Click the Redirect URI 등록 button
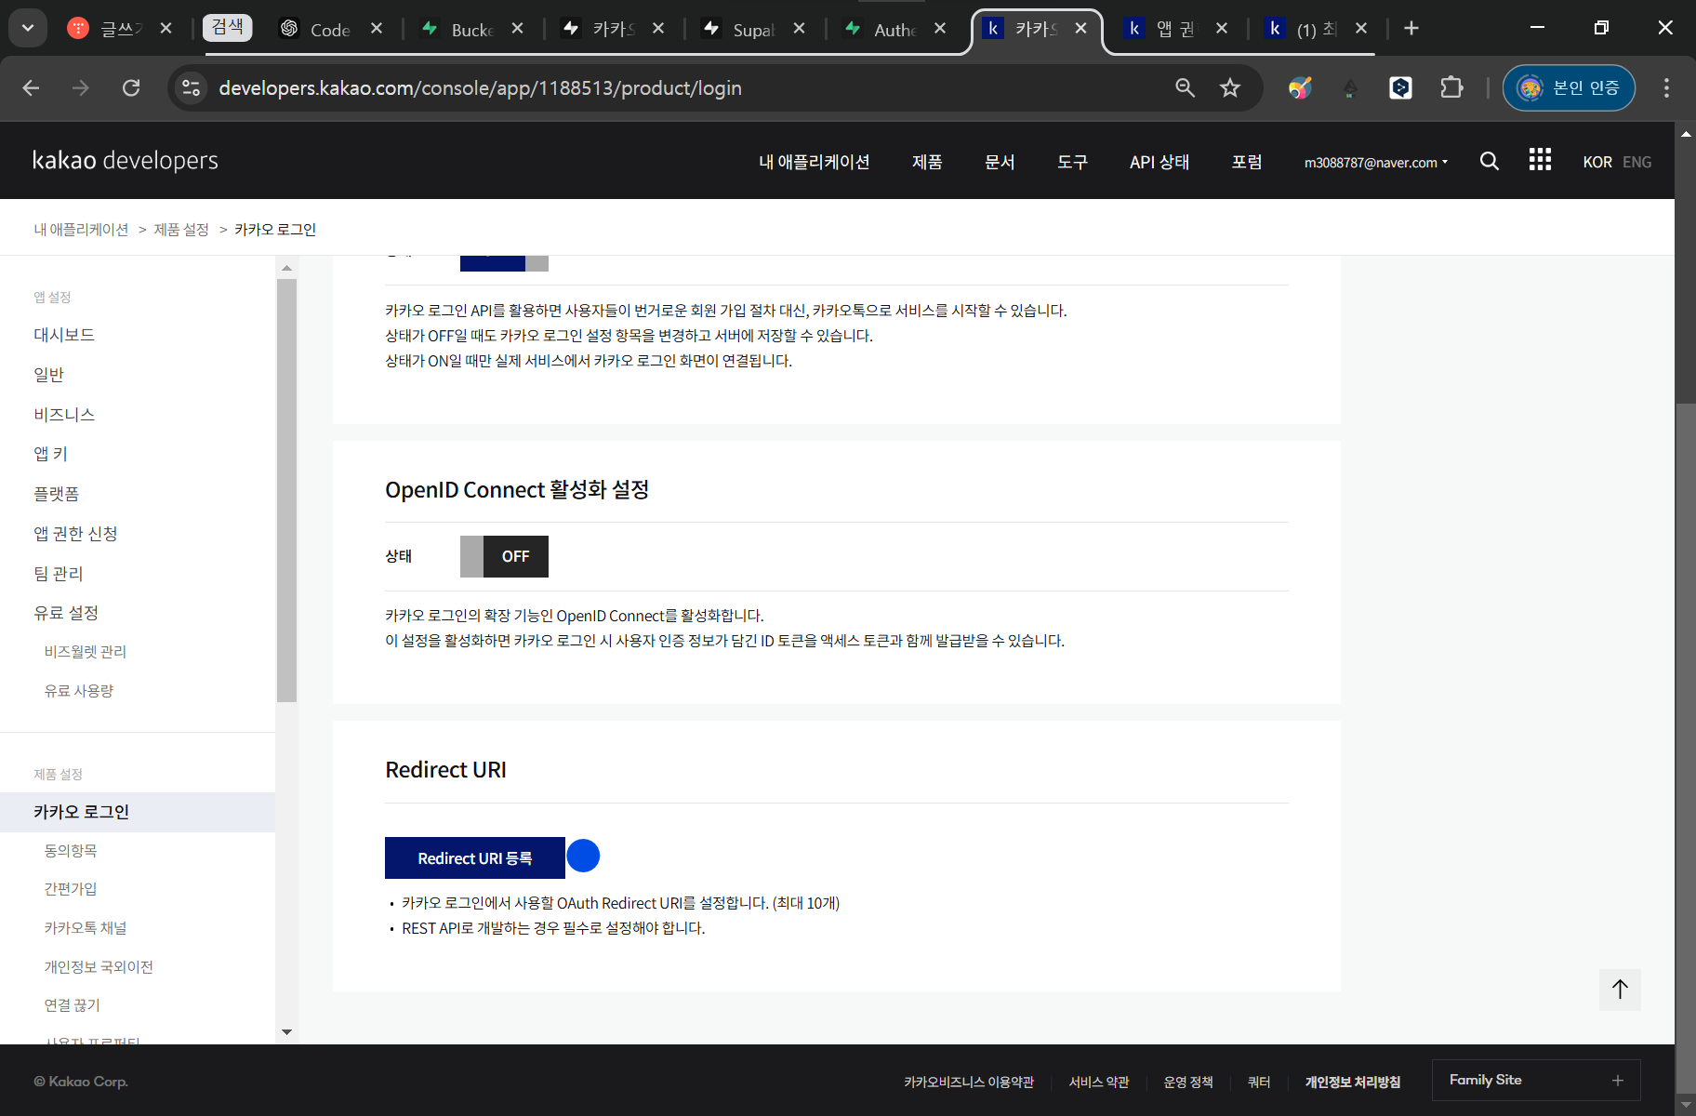The image size is (1696, 1116). point(475,857)
